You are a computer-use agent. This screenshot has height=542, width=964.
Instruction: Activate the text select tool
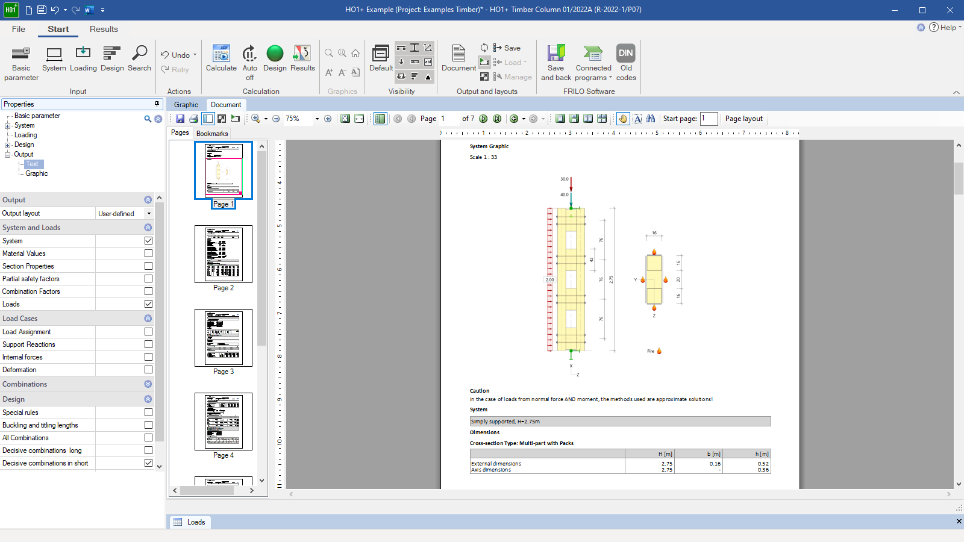coord(637,119)
